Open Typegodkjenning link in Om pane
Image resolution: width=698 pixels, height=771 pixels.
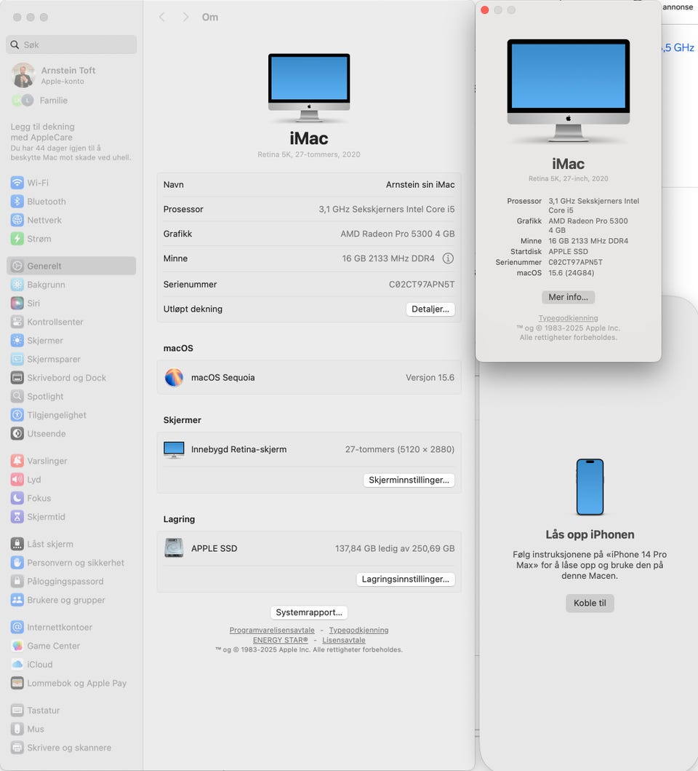point(358,630)
